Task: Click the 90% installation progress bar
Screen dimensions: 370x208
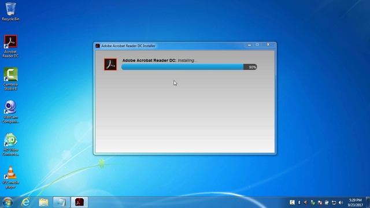Action: pyautogui.click(x=189, y=67)
